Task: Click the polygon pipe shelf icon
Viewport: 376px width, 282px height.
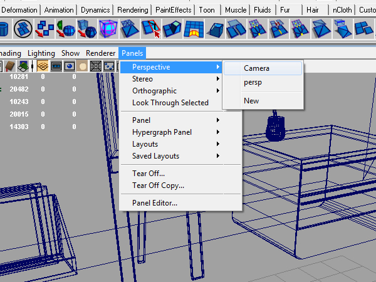Action: coord(4,29)
